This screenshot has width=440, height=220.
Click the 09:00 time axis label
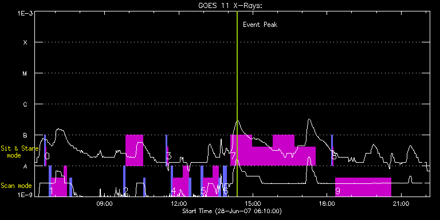point(104,203)
